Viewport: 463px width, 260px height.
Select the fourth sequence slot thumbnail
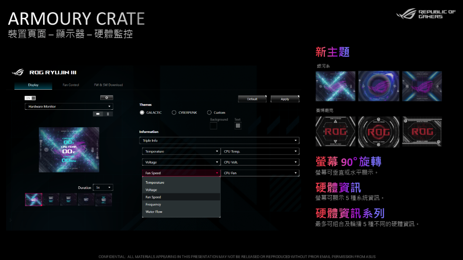pos(86,199)
